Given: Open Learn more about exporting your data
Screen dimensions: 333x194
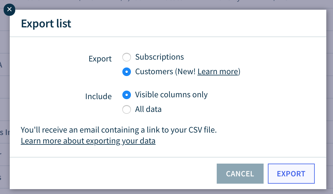Looking at the screenshot, I should [88, 141].
